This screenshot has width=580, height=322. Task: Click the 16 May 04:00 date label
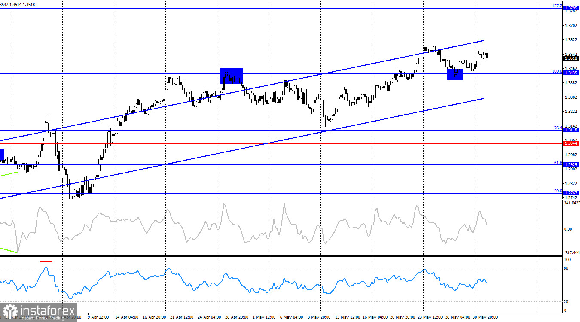click(x=375, y=318)
